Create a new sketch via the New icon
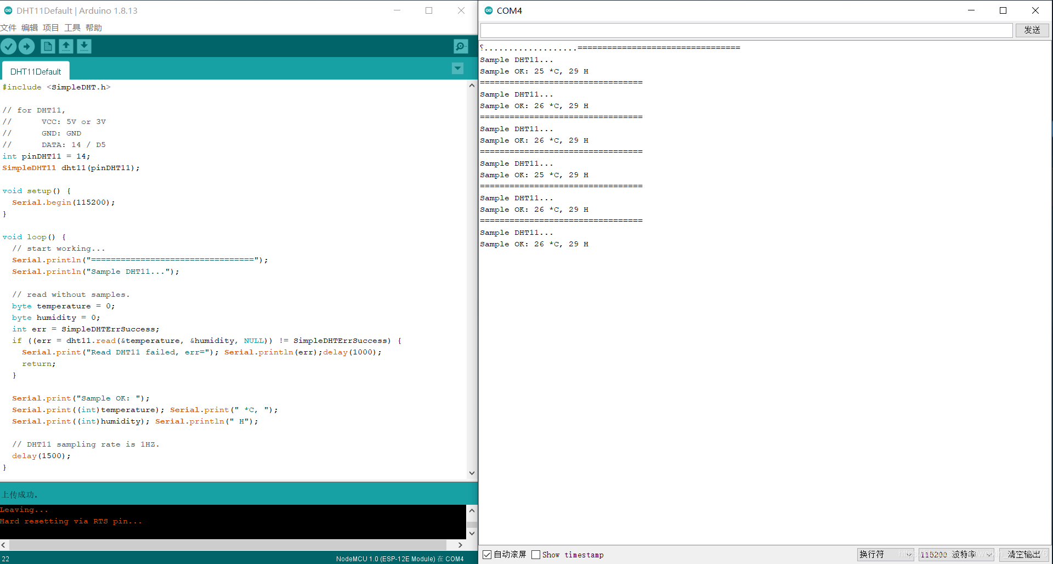Viewport: 1053px width, 564px height. tap(48, 47)
